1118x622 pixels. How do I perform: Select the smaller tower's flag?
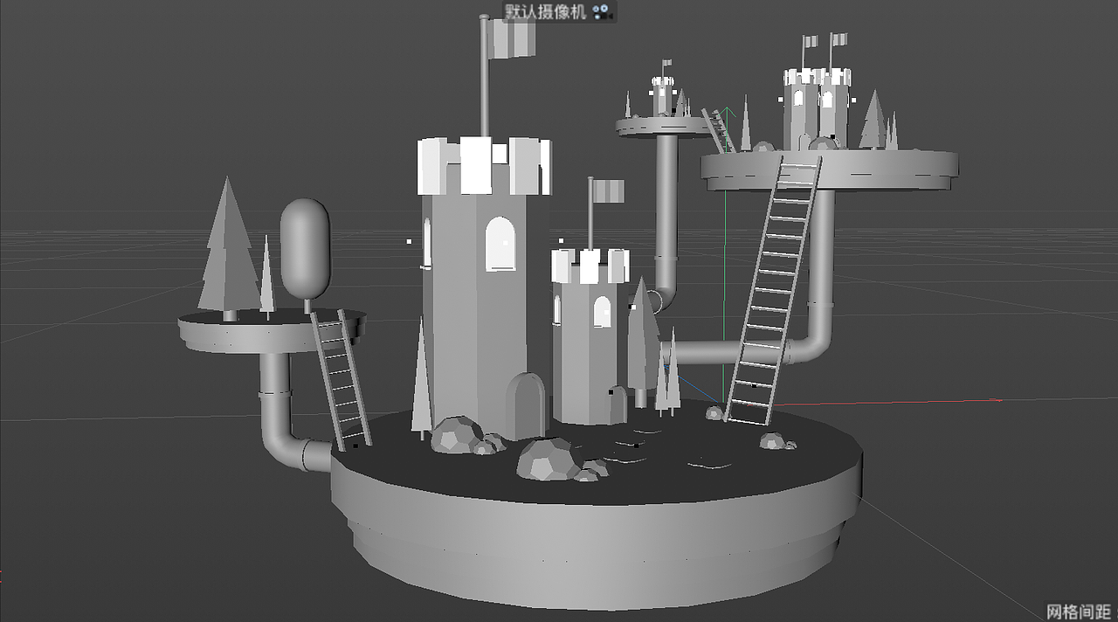(609, 191)
